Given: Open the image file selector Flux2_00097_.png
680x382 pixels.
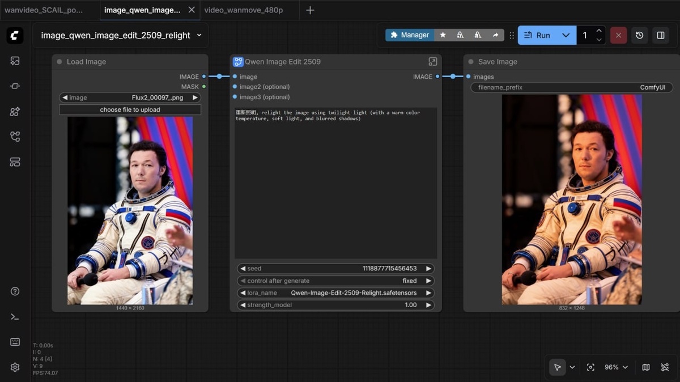Looking at the screenshot, I should click(130, 97).
